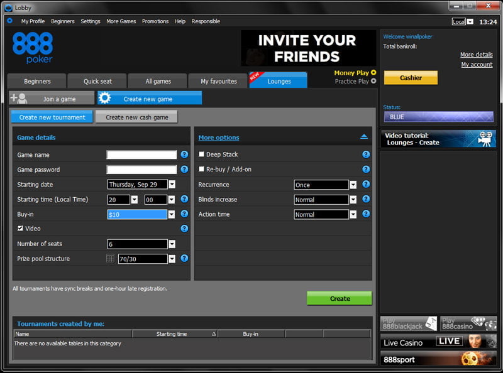The image size is (503, 373).
Task: Open the Help menu
Action: (x=180, y=21)
